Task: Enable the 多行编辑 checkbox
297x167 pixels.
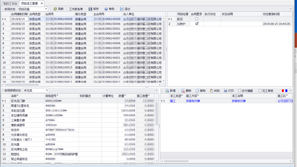Action: coord(239,91)
